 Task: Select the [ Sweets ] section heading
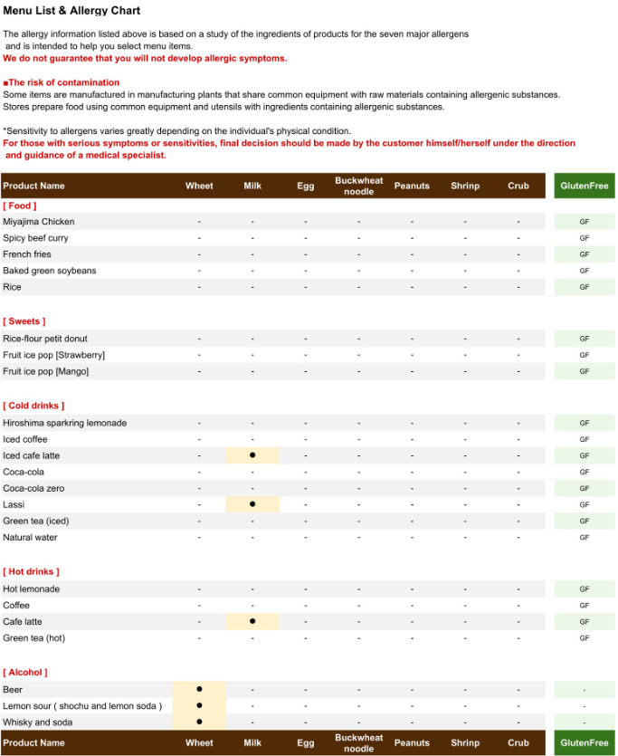coord(24,321)
